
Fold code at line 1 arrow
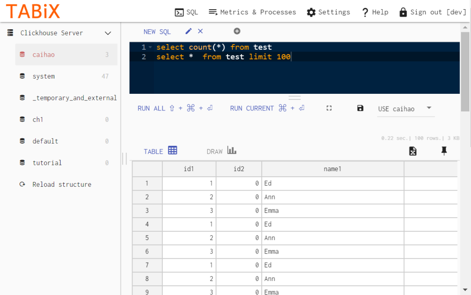pyautogui.click(x=150, y=47)
